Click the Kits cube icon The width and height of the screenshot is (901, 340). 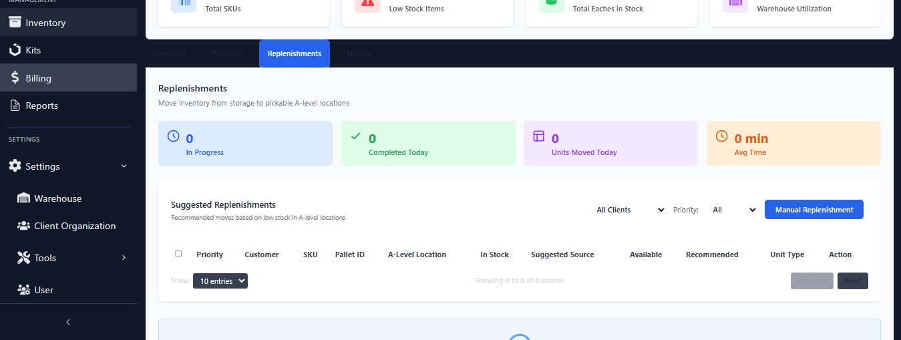pyautogui.click(x=15, y=50)
